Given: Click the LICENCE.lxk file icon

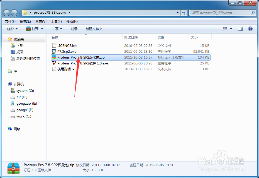Looking at the screenshot, I should point(54,45).
